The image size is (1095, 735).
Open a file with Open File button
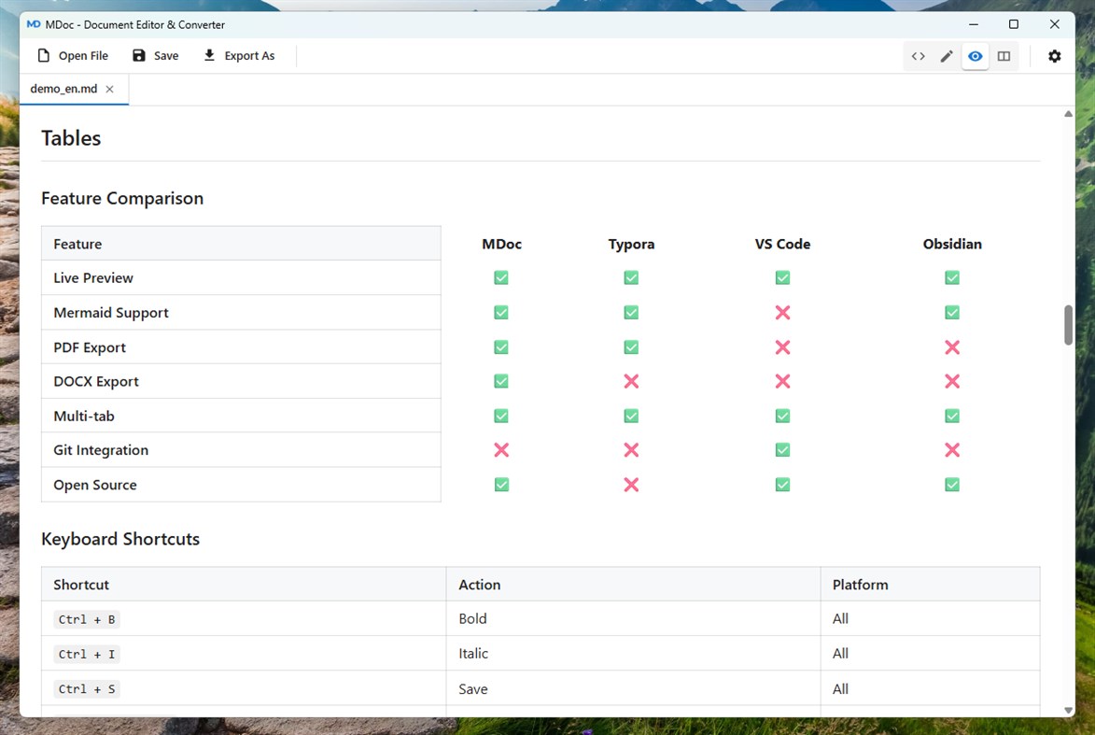tap(73, 56)
